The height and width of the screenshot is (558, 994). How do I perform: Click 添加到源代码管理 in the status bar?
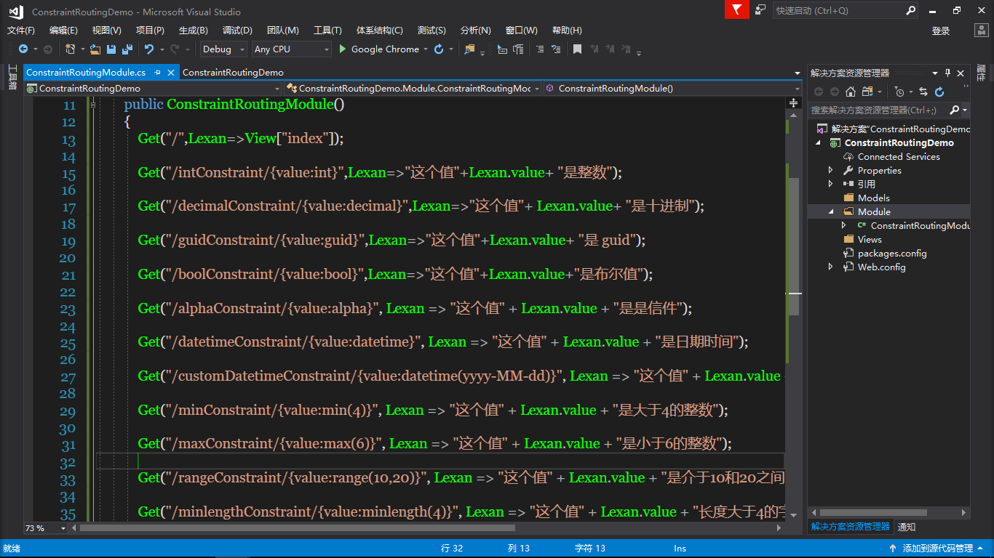[x=938, y=549]
